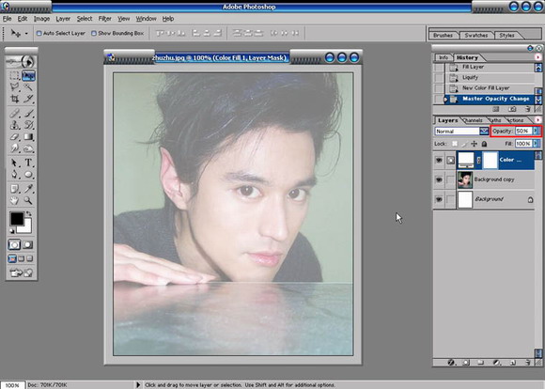Enable Show Bounding Box checkbox
545x389 pixels.
point(94,34)
